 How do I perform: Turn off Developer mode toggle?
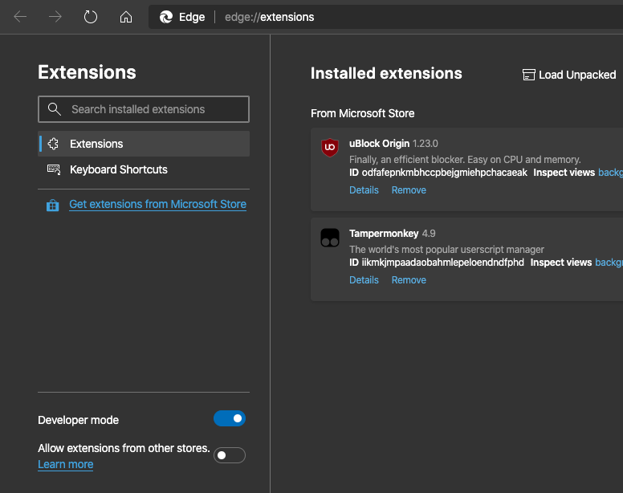pyautogui.click(x=230, y=418)
